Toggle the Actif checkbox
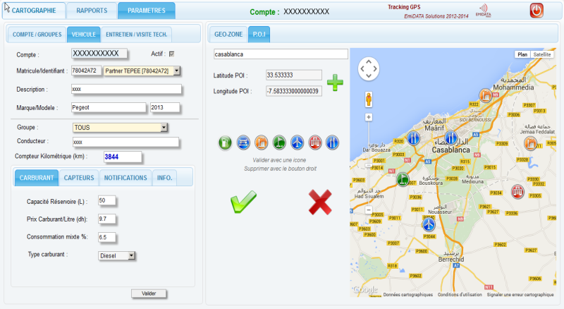This screenshot has width=564, height=309. click(x=171, y=54)
